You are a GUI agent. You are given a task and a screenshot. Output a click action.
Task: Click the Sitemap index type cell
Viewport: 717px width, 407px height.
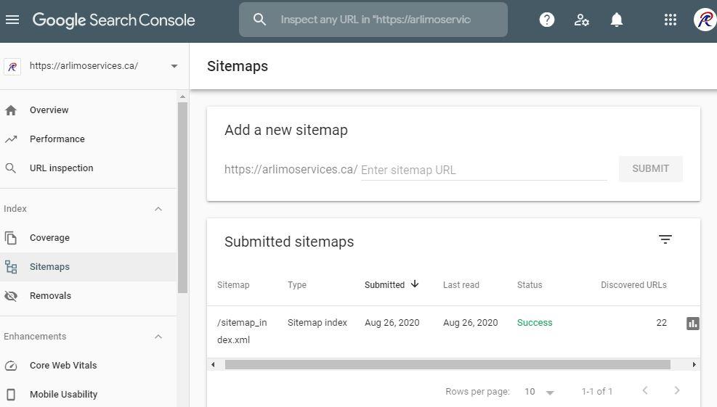[x=317, y=323]
